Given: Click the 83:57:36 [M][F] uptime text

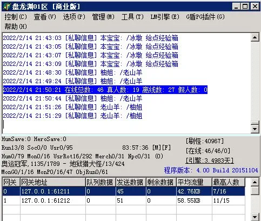Looking at the screenshot, I should (146, 148).
